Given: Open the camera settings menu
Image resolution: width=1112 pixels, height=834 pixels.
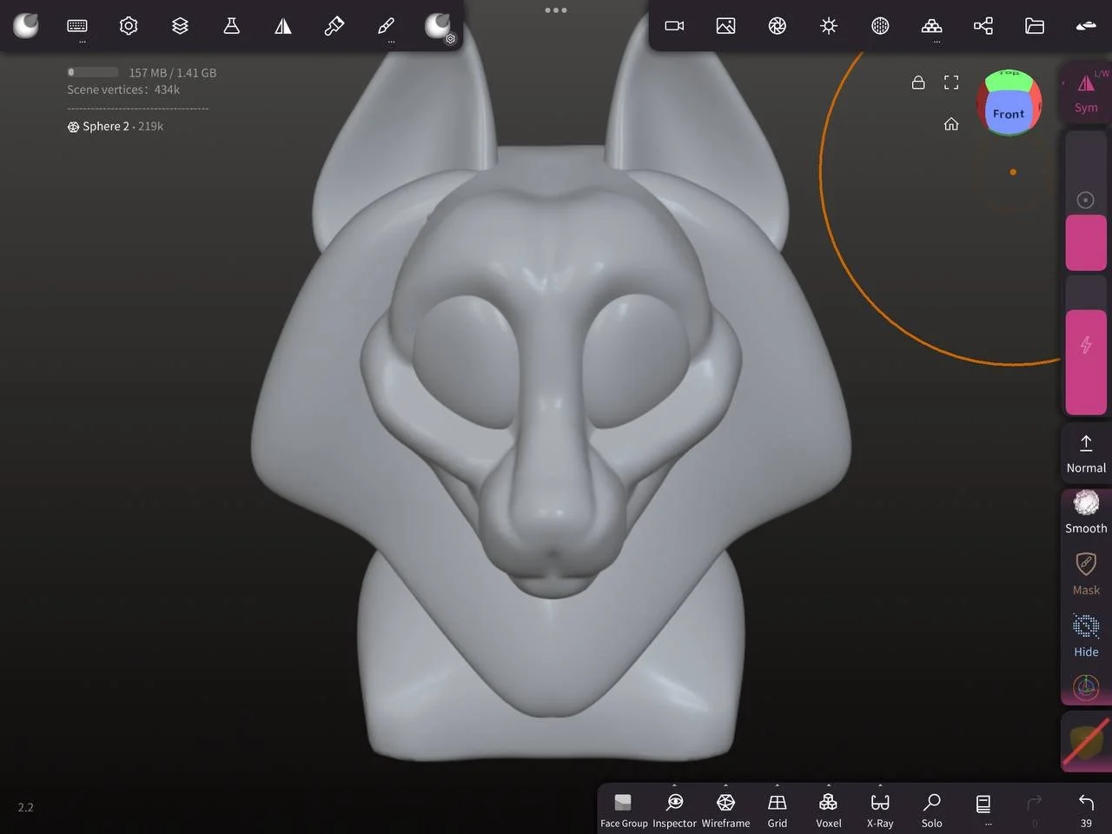Looking at the screenshot, I should point(674,26).
